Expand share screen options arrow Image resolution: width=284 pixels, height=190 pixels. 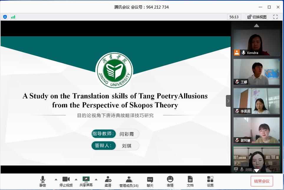pos(96,179)
